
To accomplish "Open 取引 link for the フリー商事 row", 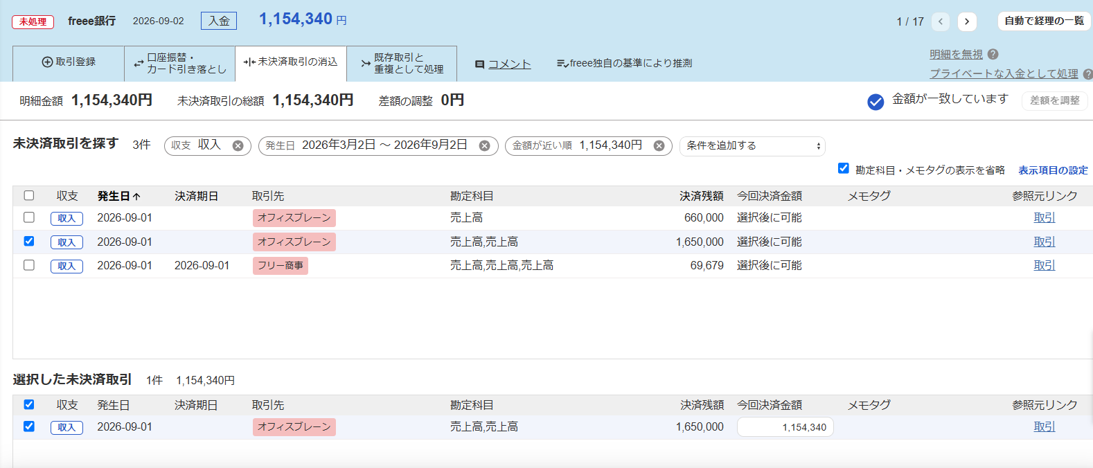I will (x=1045, y=265).
